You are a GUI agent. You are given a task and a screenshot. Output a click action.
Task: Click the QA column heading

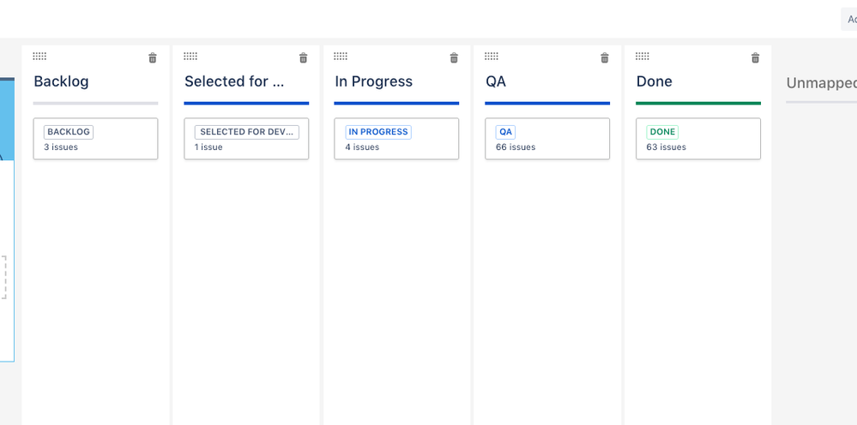coord(496,82)
